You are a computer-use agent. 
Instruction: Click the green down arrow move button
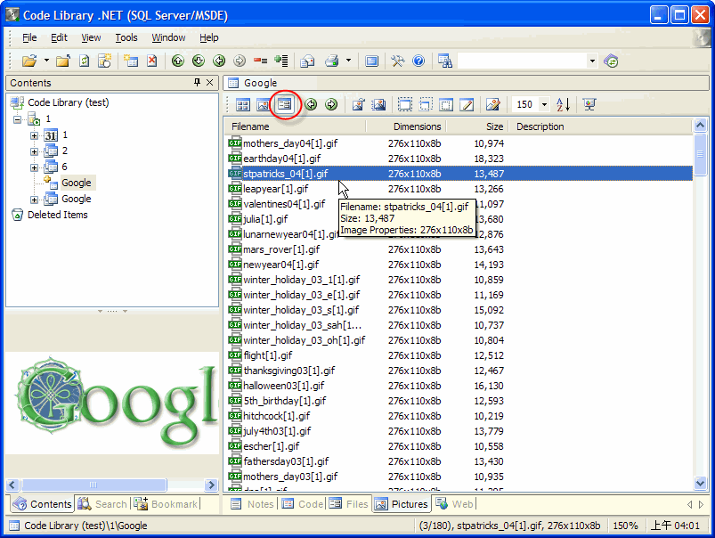point(199,61)
